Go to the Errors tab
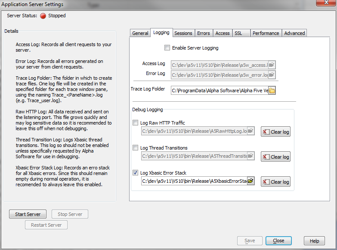Viewport: 337px width, 250px height. point(204,33)
